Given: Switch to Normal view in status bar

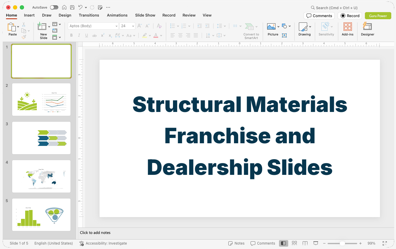Looking at the screenshot, I should pos(283,243).
